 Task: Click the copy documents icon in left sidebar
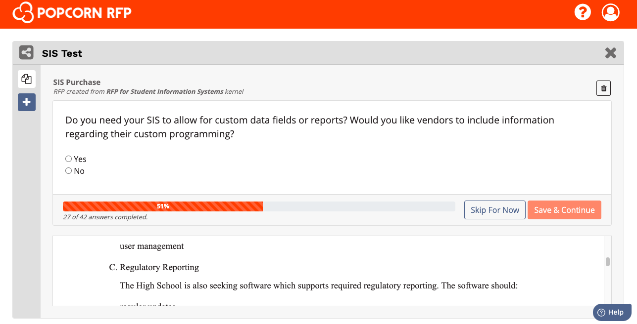click(x=27, y=79)
